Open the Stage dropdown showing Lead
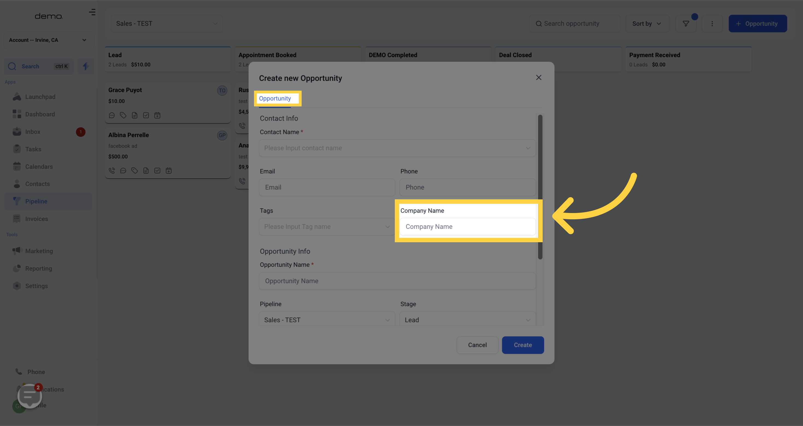803x426 pixels. coord(467,320)
